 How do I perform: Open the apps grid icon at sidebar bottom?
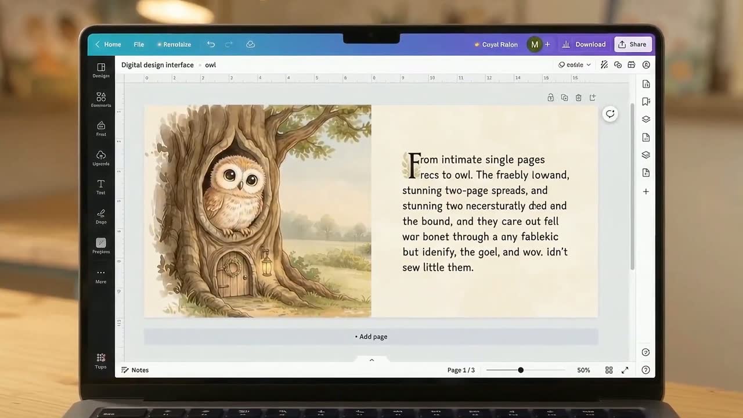click(x=101, y=361)
